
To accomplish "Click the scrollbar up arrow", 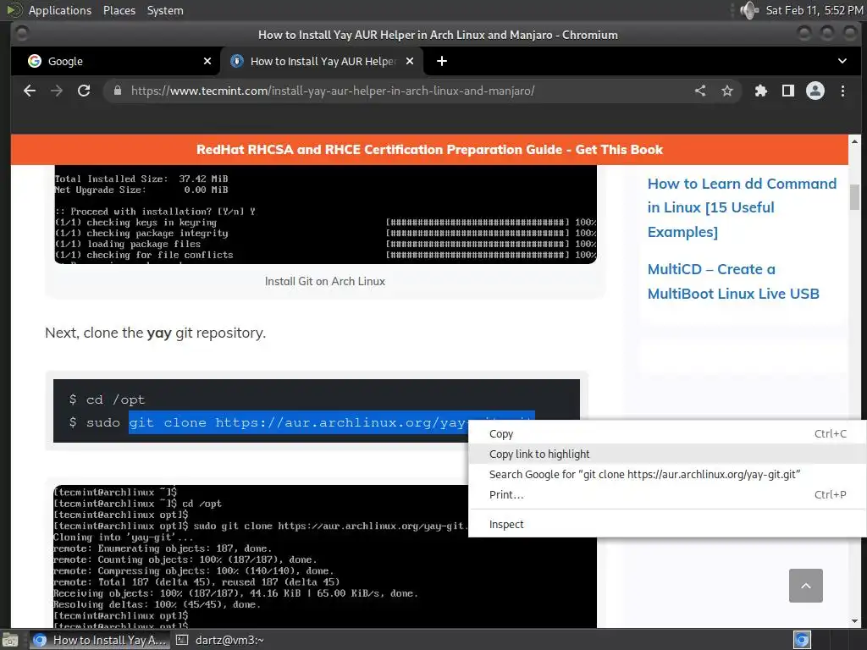I will 854,140.
